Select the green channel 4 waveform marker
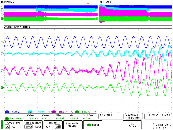This screenshot has width=173, height=130. pyautogui.click(x=2, y=87)
